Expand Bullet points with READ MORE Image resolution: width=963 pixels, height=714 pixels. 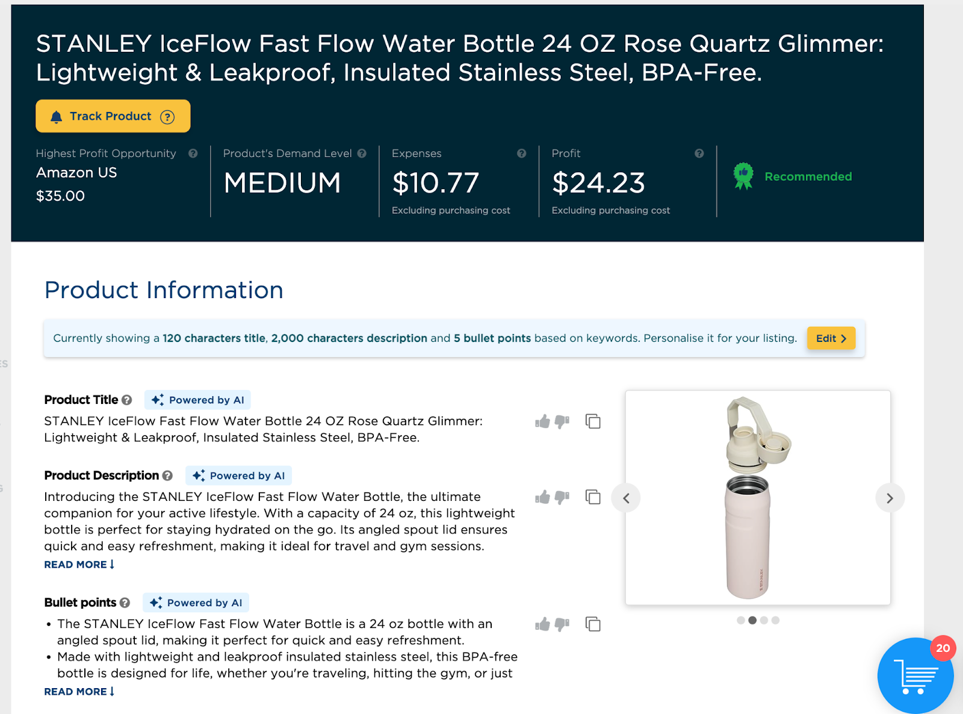click(x=79, y=692)
